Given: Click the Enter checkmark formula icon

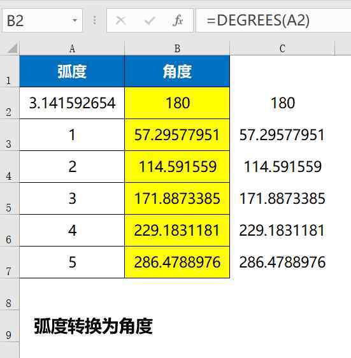Looking at the screenshot, I should 150,20.
